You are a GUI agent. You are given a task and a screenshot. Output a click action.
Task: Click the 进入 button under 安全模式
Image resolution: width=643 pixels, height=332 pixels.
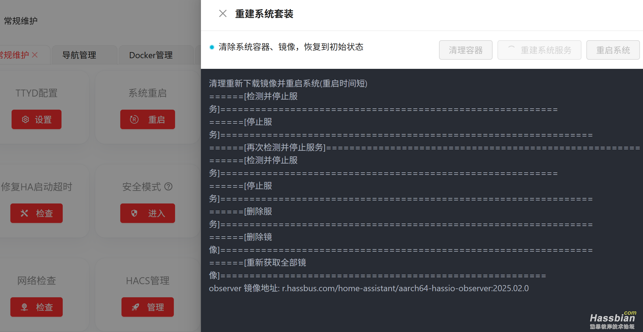tap(148, 213)
